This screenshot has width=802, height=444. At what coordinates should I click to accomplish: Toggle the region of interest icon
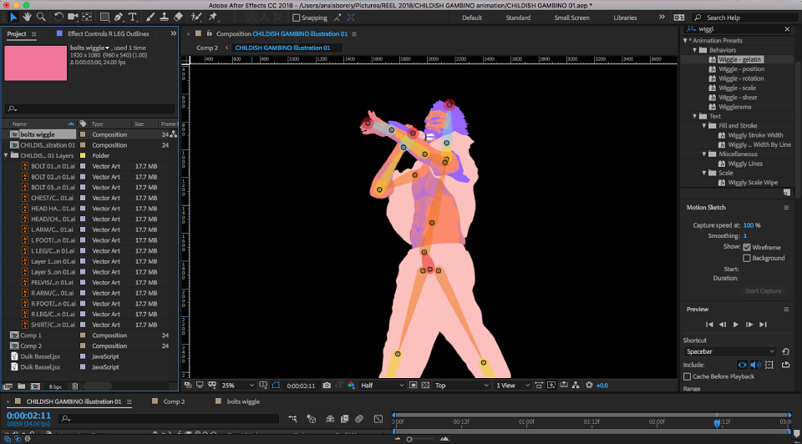click(x=414, y=386)
